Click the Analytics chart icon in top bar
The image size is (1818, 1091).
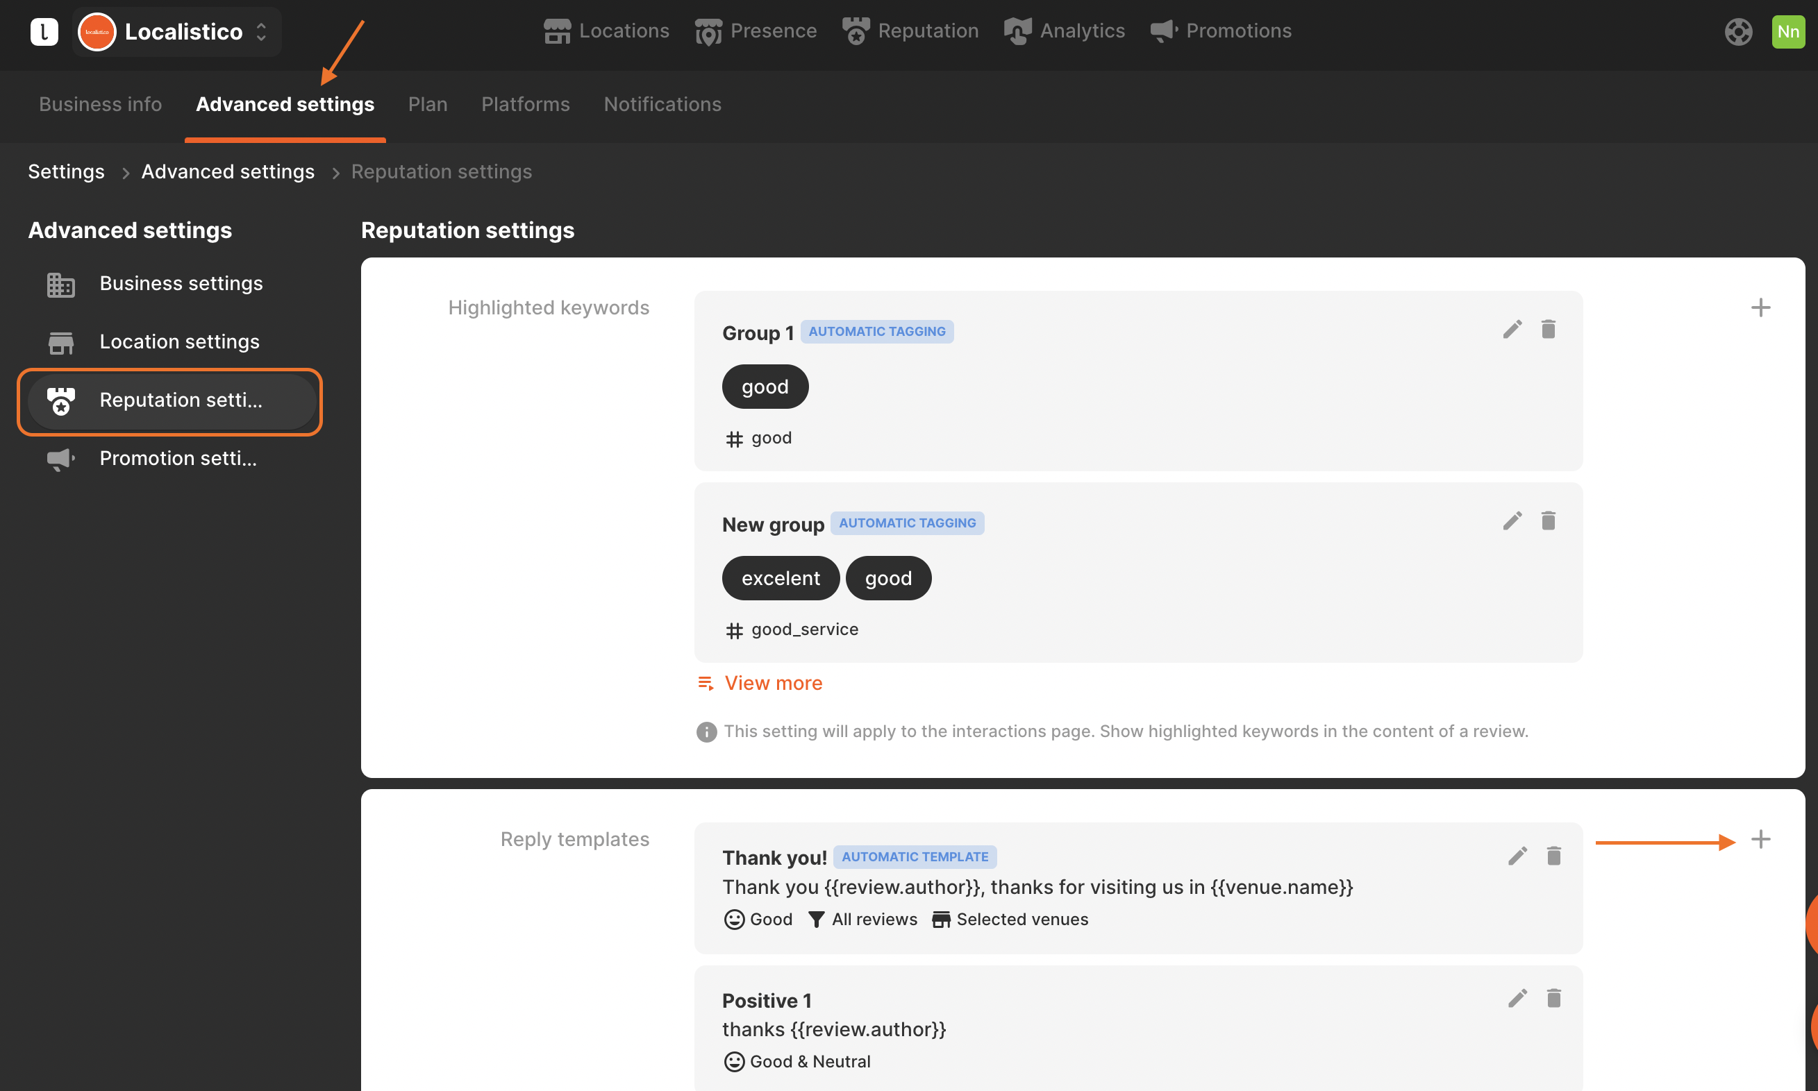coord(1018,32)
